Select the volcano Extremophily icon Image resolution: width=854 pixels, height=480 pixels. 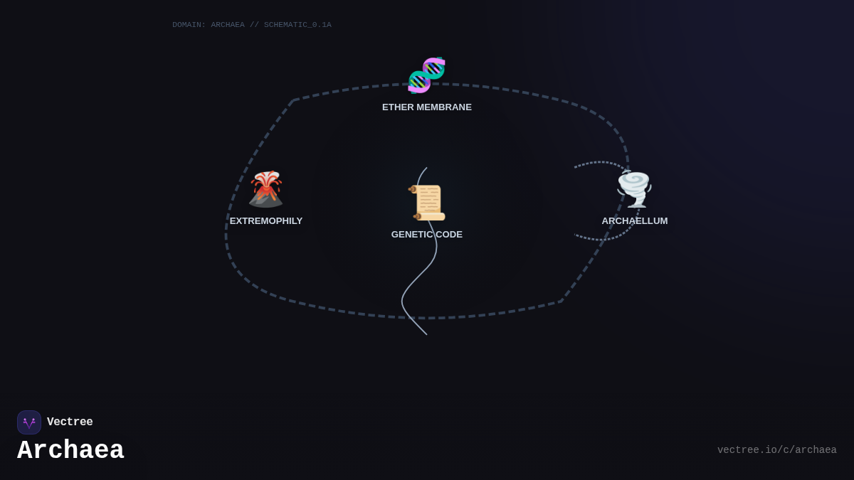pyautogui.click(x=265, y=189)
